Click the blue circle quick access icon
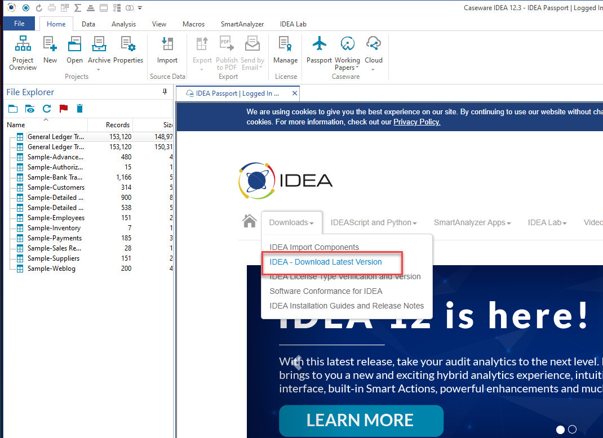Image resolution: width=603 pixels, height=438 pixels. pos(26,8)
